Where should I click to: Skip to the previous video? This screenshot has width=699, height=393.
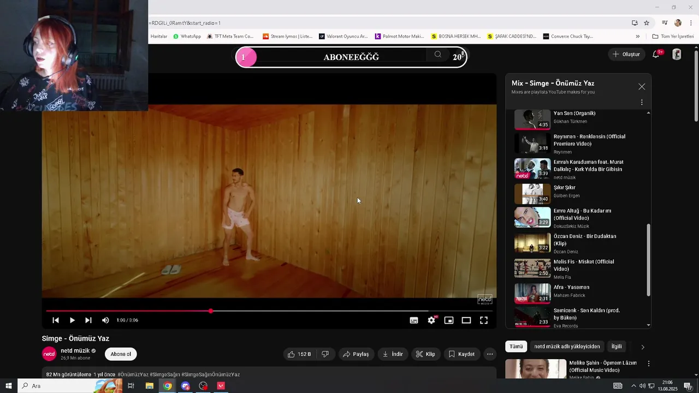pos(56,320)
